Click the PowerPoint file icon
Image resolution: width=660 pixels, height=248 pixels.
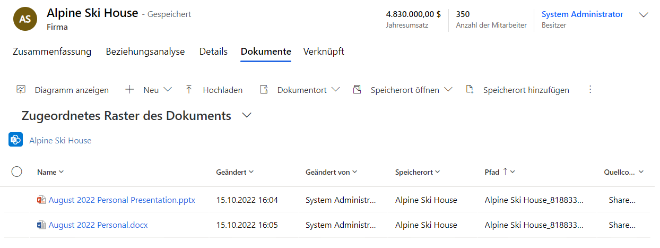(x=41, y=200)
